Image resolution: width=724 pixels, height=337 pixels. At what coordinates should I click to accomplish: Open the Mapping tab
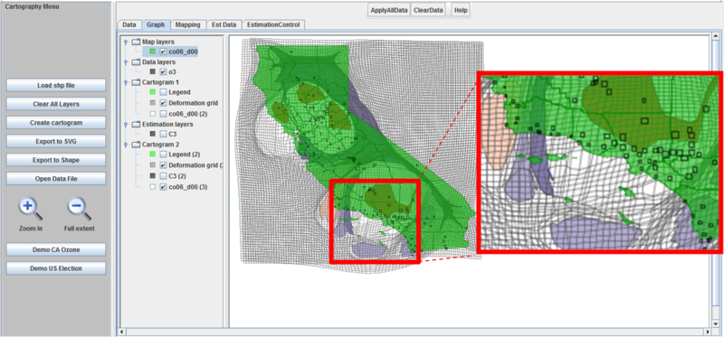tap(188, 25)
